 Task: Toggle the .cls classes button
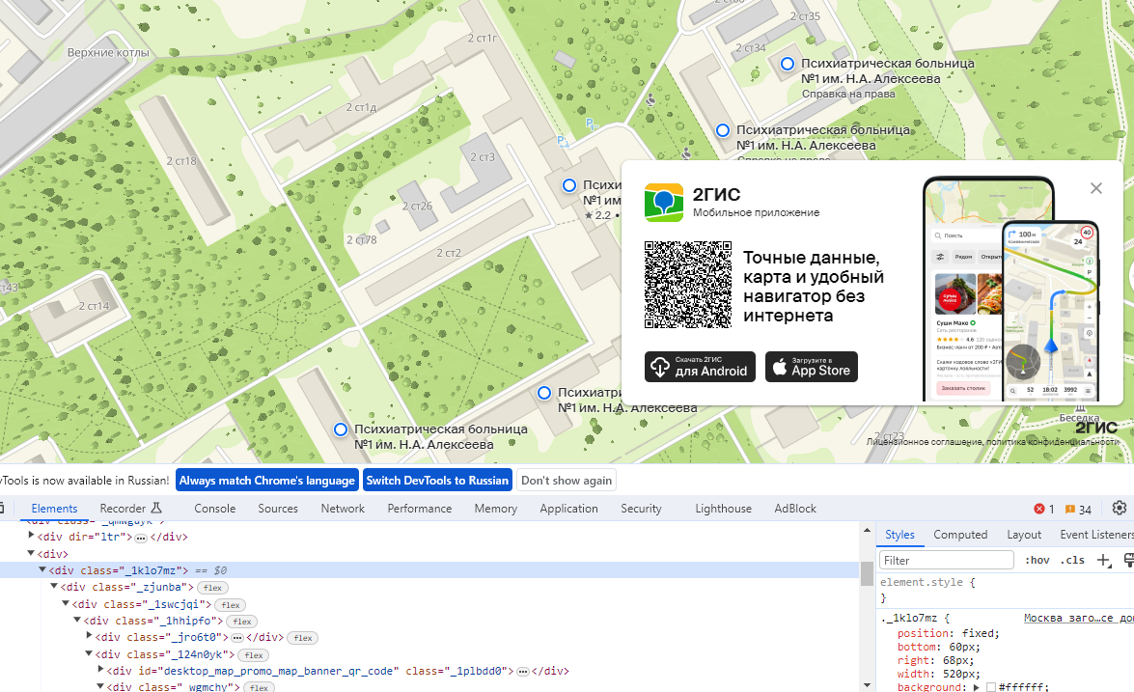click(x=1072, y=561)
